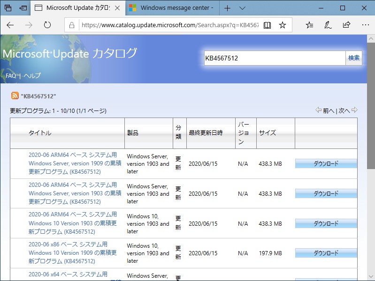Click the RSS feed icon for KB4567512

coord(15,96)
